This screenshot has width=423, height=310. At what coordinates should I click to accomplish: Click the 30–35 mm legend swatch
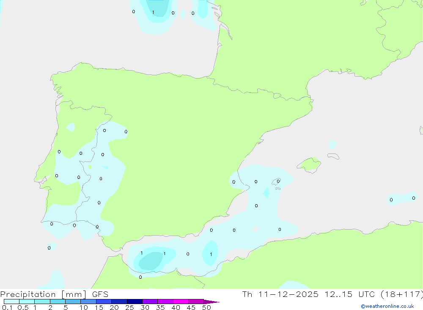[150, 302]
